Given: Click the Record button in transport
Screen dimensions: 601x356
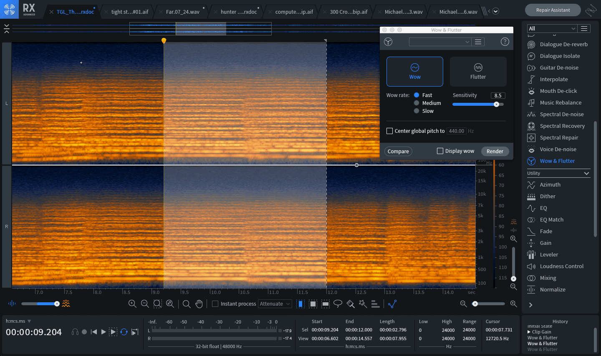Looking at the screenshot, I should [84, 332].
